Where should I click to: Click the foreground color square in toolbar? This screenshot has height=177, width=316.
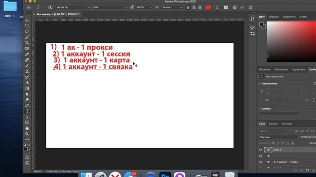tap(25, 149)
